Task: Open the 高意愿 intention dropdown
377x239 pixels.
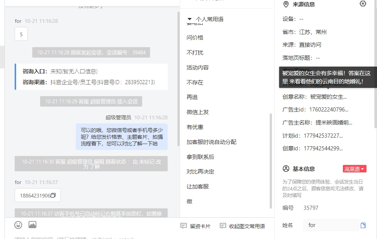Action: click(354, 169)
